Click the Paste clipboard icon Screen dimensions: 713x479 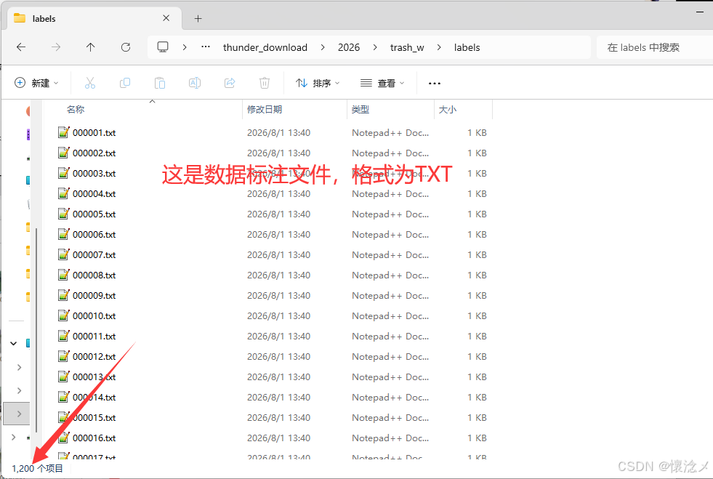point(160,83)
